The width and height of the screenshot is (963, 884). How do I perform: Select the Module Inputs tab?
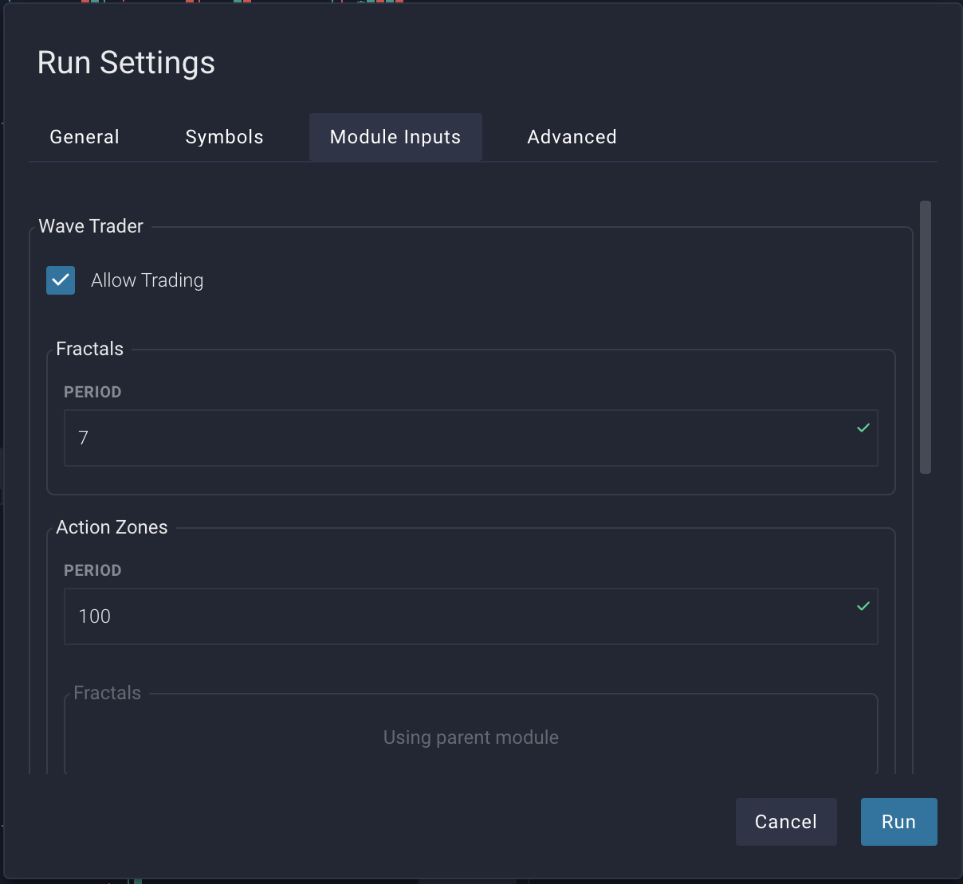(395, 137)
